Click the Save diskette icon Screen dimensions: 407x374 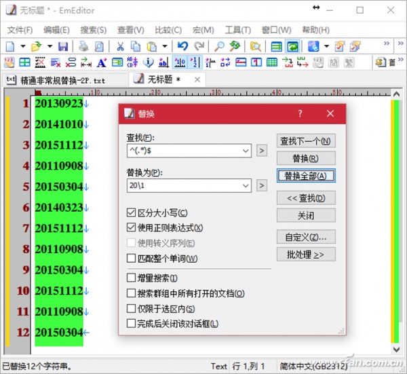click(x=63, y=46)
